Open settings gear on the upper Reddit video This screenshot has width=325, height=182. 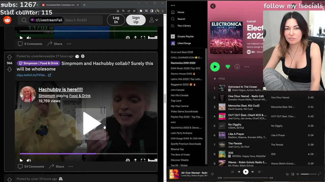pos(128,38)
